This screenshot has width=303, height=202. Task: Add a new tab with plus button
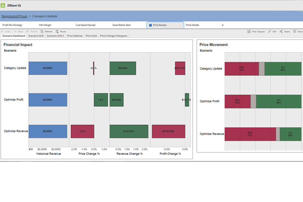[x=223, y=25]
